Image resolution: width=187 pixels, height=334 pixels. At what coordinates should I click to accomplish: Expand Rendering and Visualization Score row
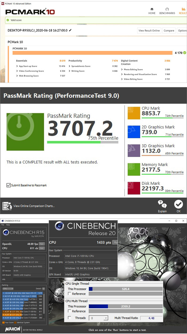click(122, 74)
